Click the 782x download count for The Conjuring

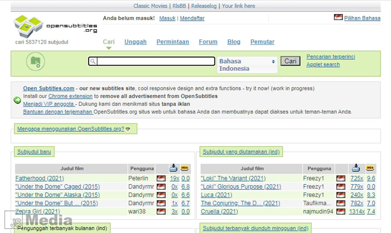click(357, 203)
